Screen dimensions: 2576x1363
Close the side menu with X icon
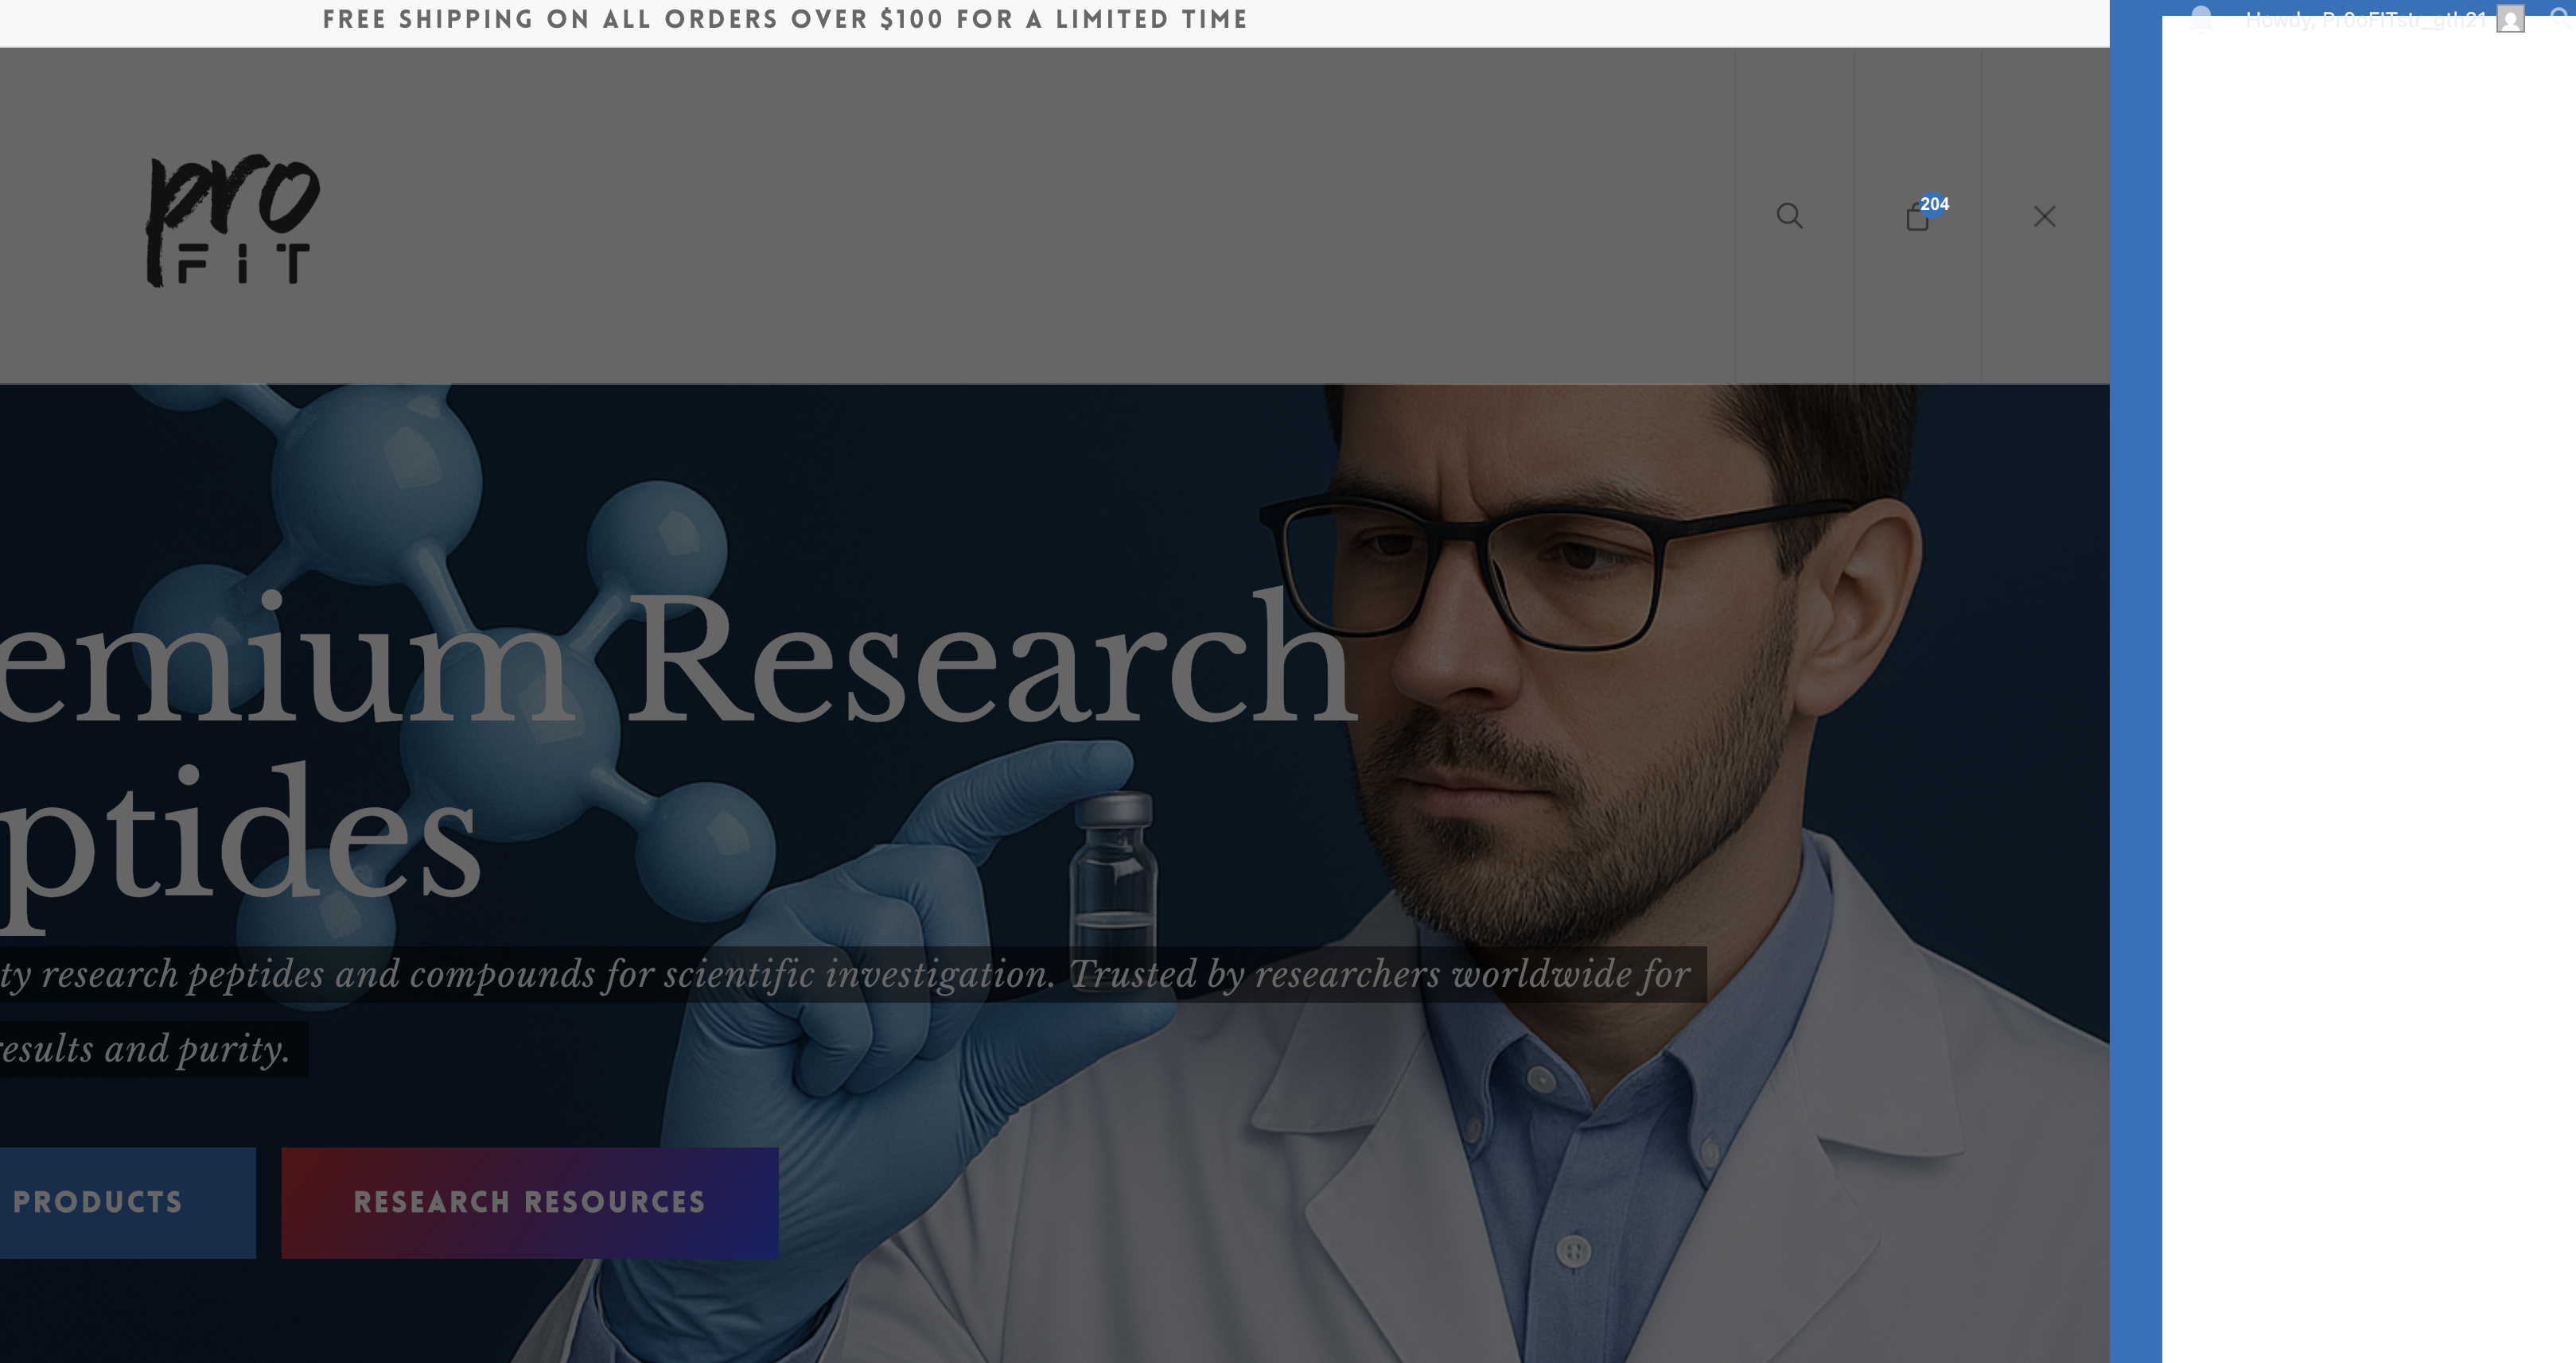(2044, 216)
